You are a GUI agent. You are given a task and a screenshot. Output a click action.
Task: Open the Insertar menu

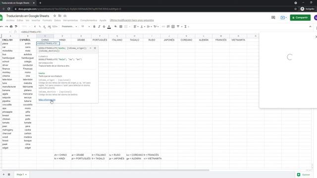[36, 20]
